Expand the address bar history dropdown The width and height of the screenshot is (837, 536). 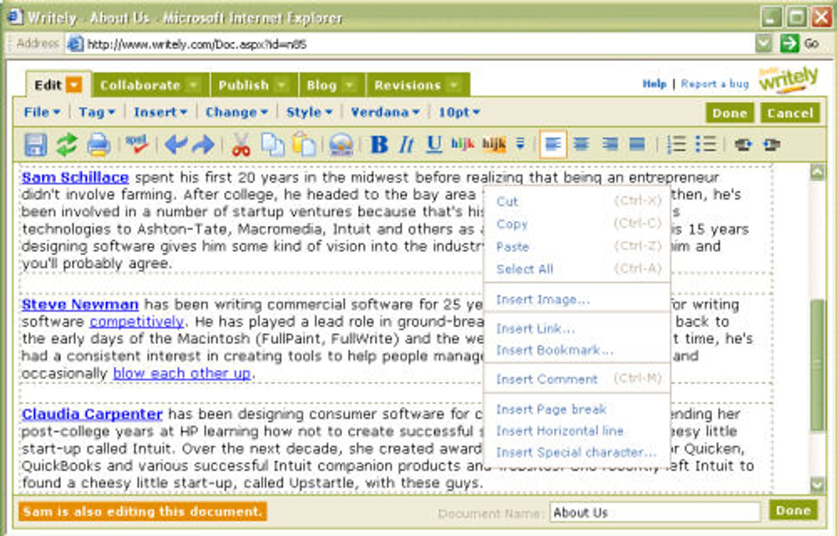click(x=764, y=44)
